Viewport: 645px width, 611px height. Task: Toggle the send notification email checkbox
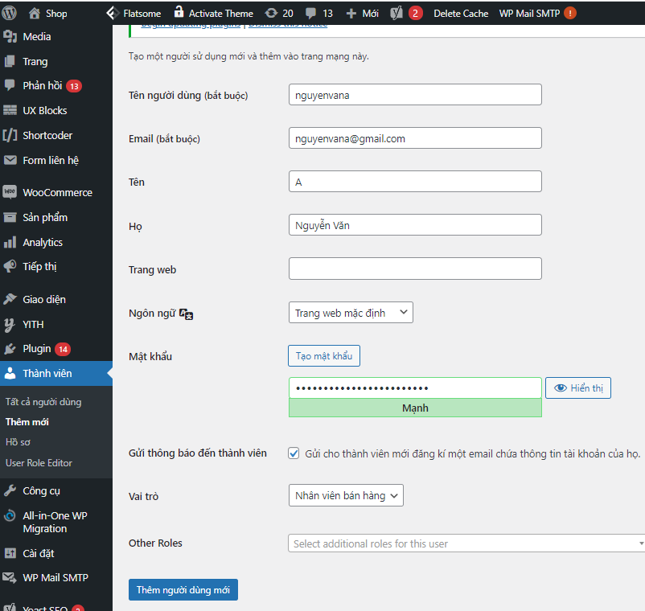294,453
